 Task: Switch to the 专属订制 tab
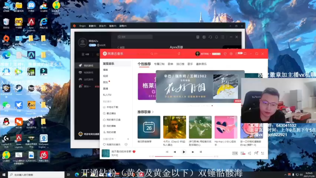(159, 64)
